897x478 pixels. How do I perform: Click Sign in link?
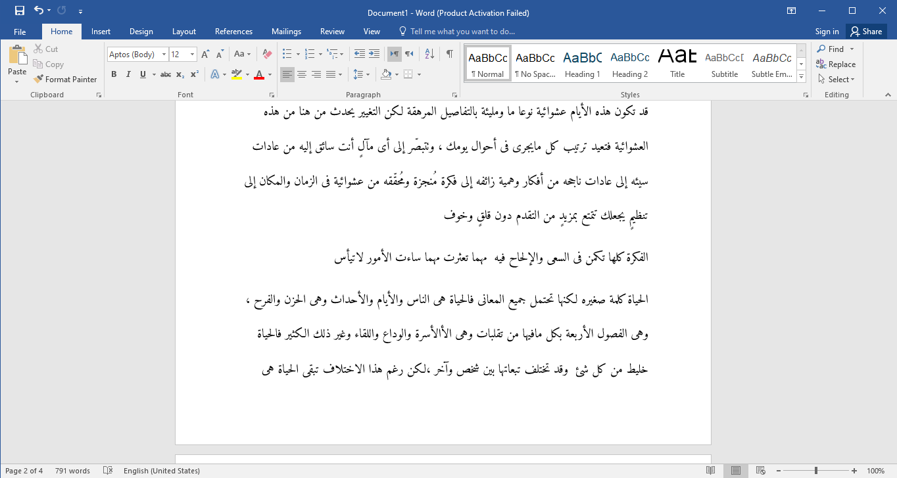coord(827,32)
